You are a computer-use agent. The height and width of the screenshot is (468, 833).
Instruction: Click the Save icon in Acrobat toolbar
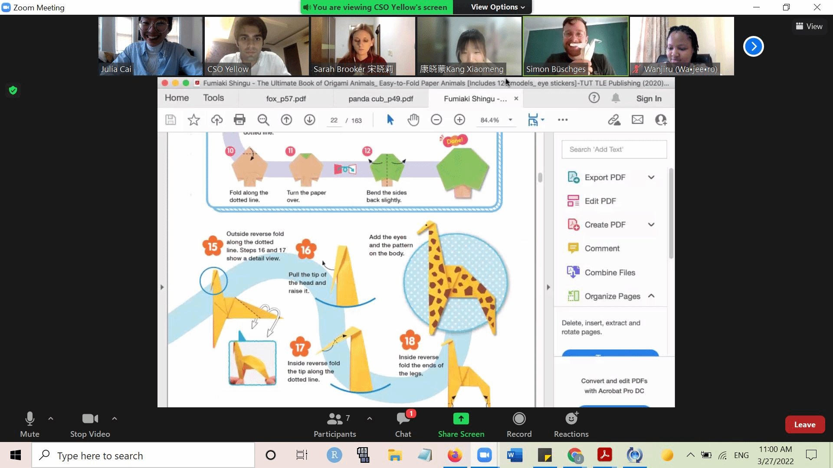(x=171, y=120)
